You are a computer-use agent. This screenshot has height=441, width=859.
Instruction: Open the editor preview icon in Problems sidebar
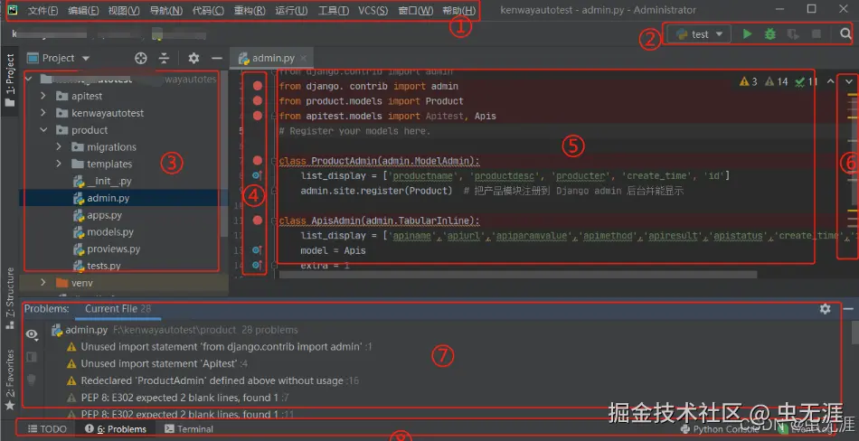(x=32, y=357)
